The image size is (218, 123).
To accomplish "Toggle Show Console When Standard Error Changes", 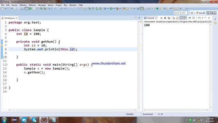I will (x=185, y=18).
